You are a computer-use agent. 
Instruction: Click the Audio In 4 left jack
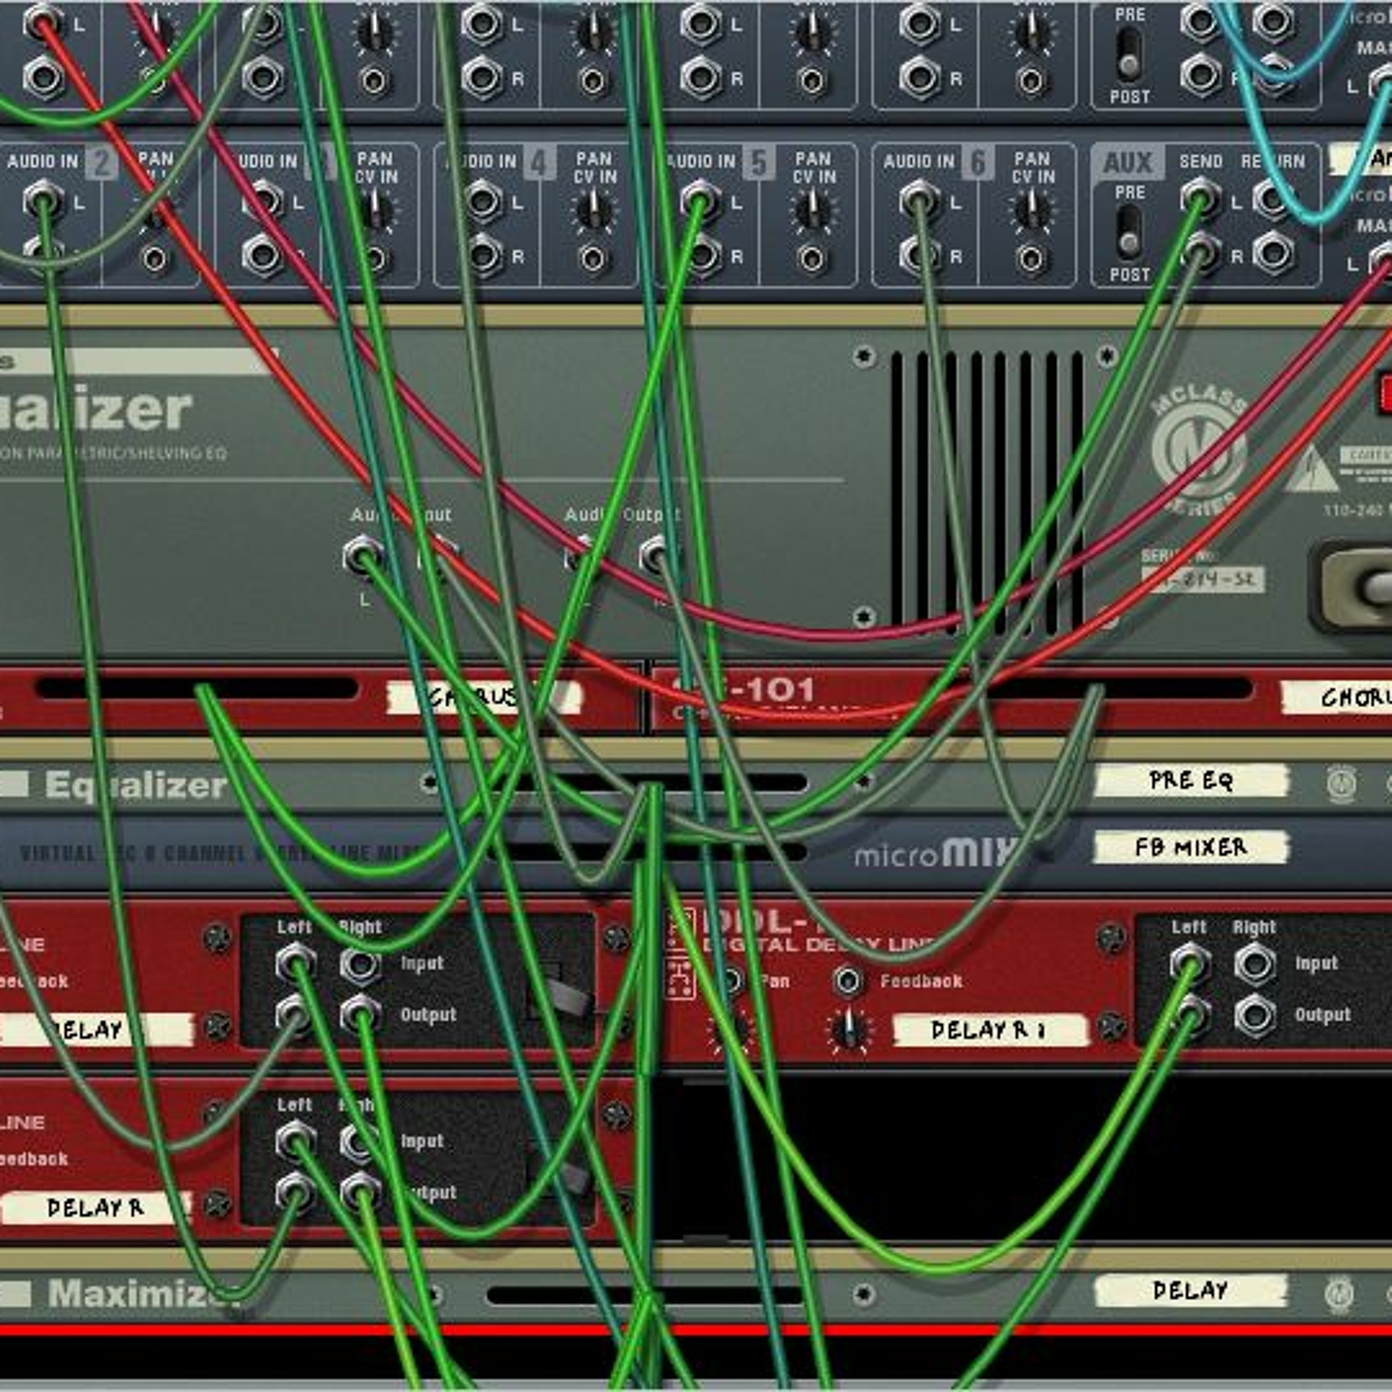[x=483, y=201]
